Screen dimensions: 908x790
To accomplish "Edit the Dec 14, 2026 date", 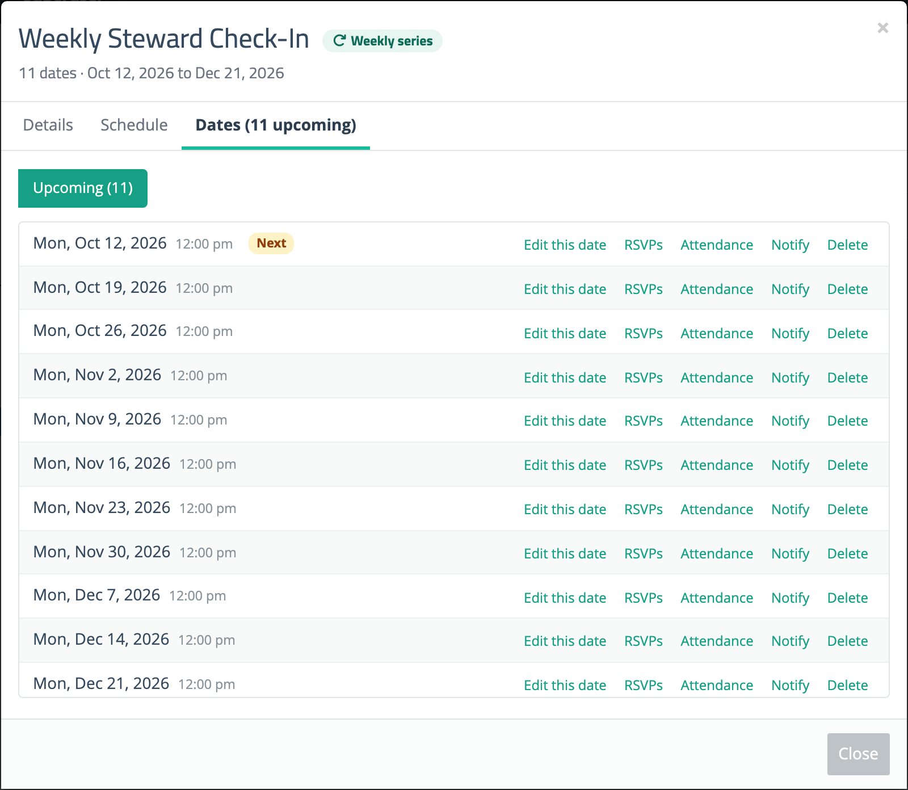I will pyautogui.click(x=565, y=641).
